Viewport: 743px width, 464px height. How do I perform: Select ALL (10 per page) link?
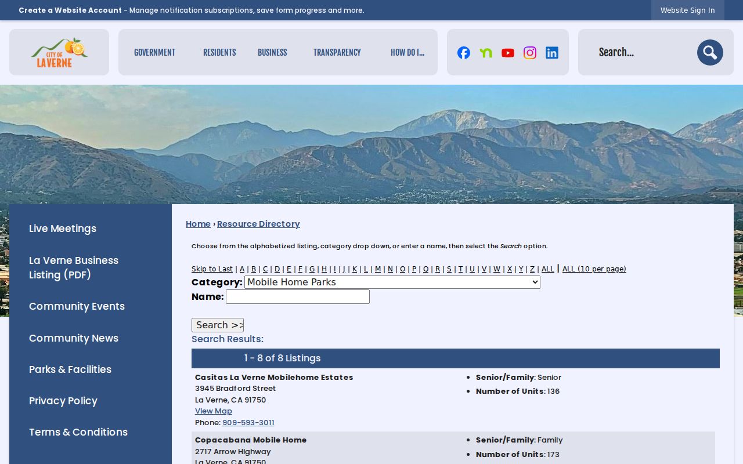click(594, 269)
